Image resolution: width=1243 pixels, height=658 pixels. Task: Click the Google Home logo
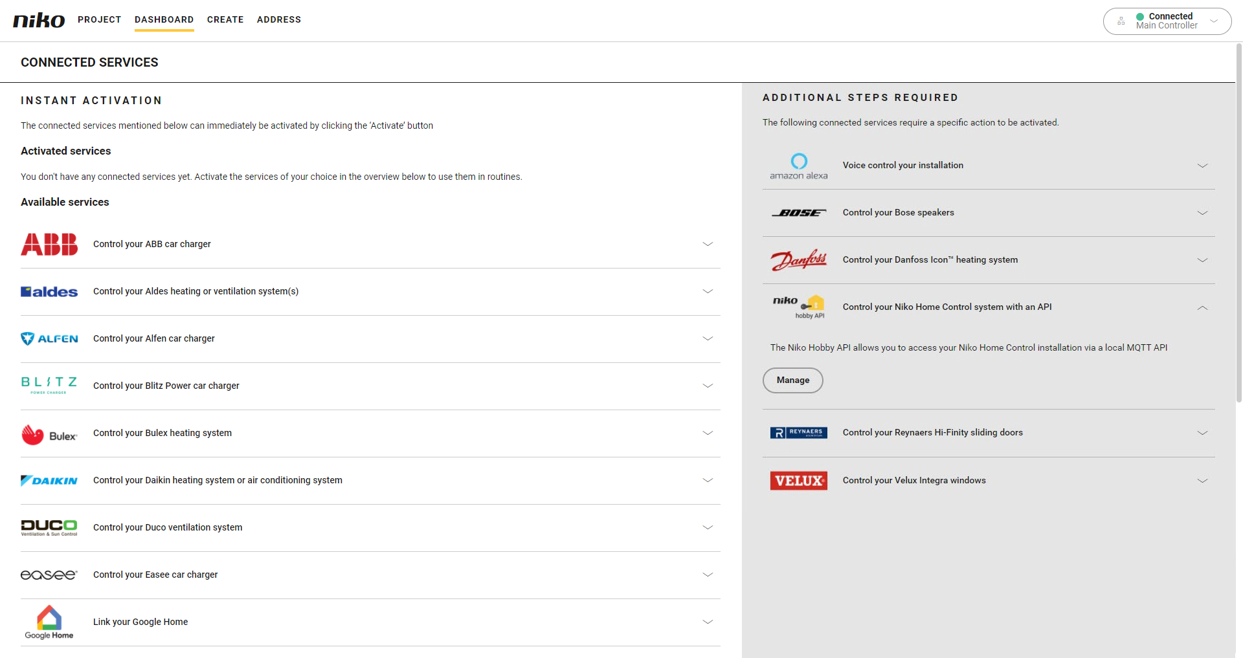[x=49, y=622]
